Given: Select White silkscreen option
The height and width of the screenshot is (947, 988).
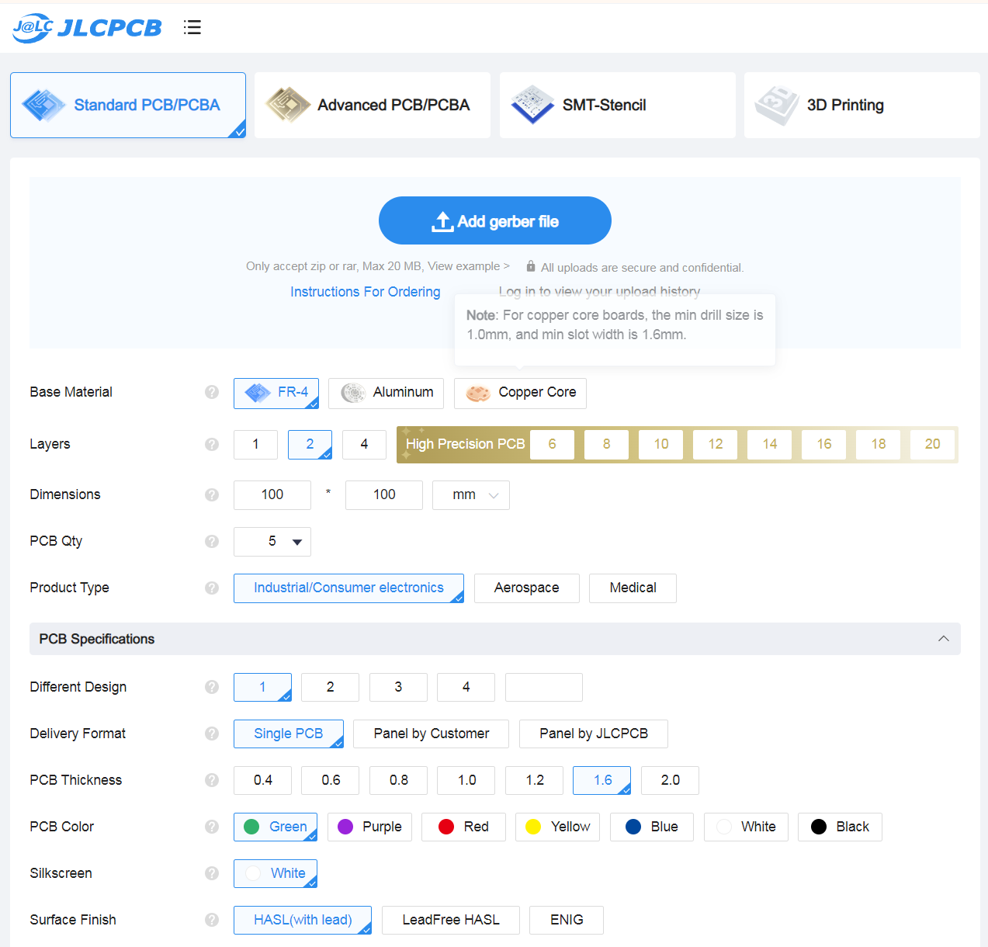Looking at the screenshot, I should 276,874.
